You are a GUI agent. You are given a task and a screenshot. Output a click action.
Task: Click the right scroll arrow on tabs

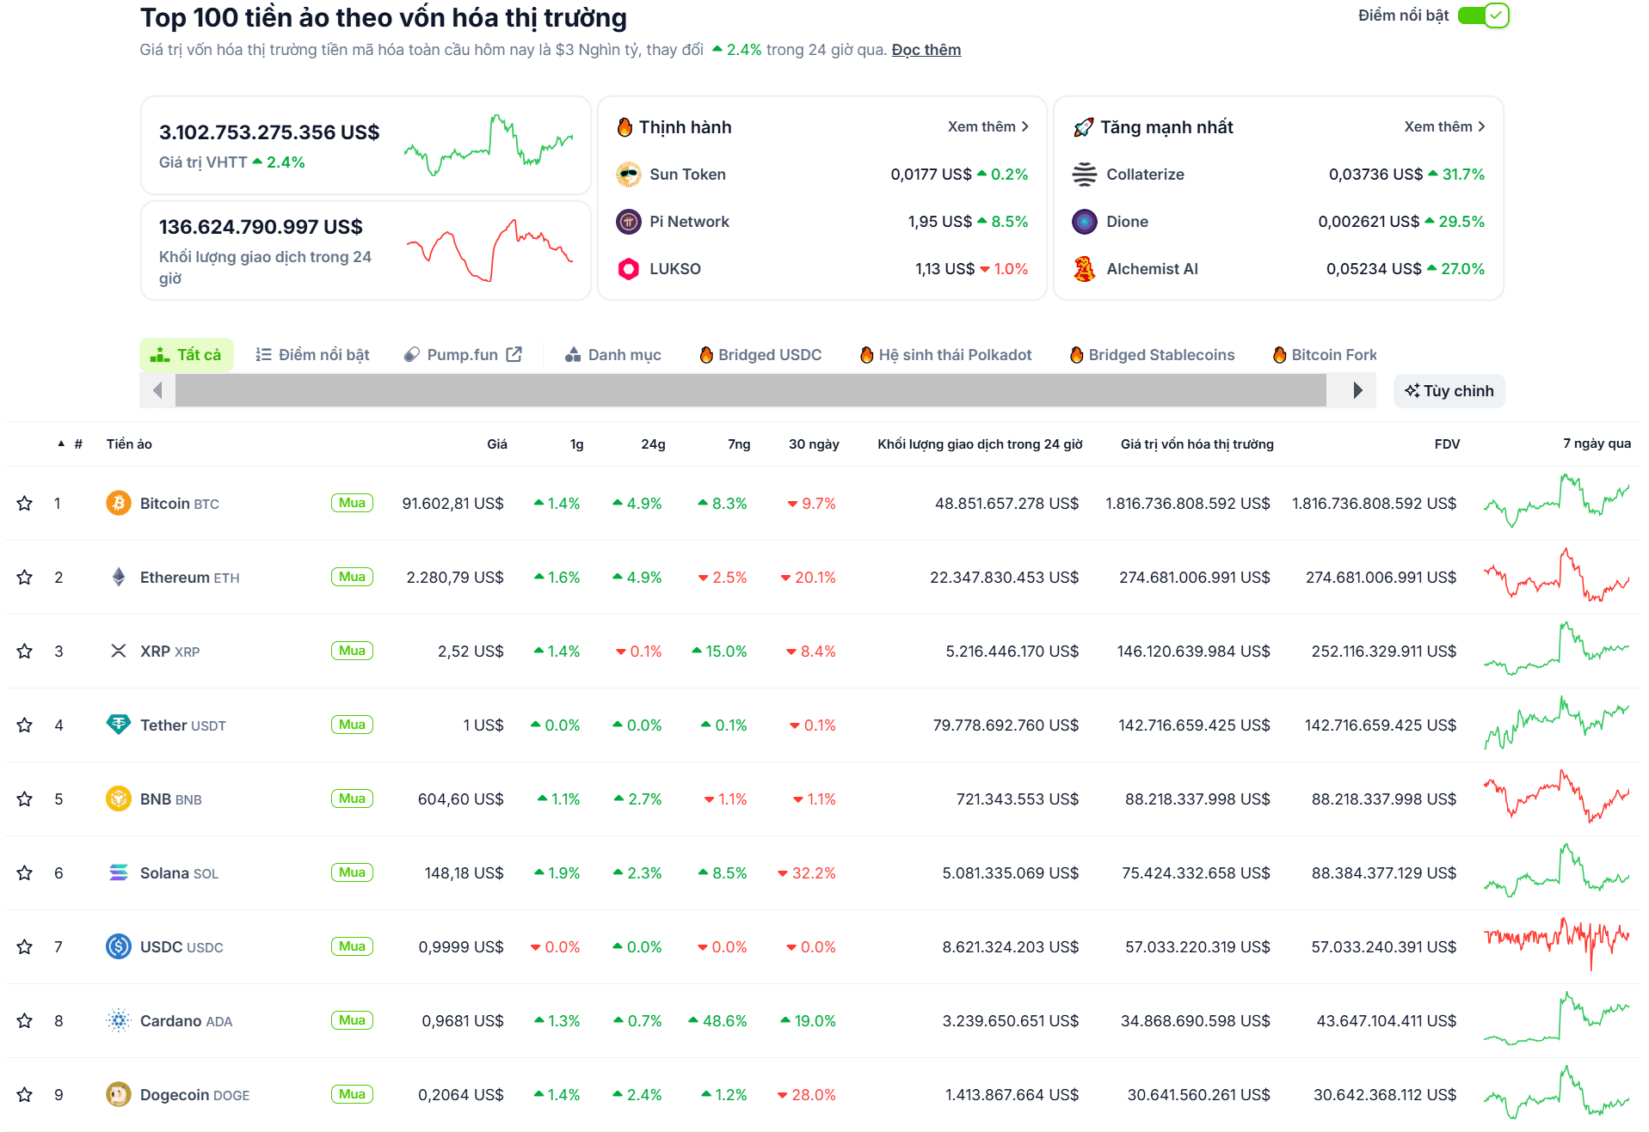click(1357, 390)
